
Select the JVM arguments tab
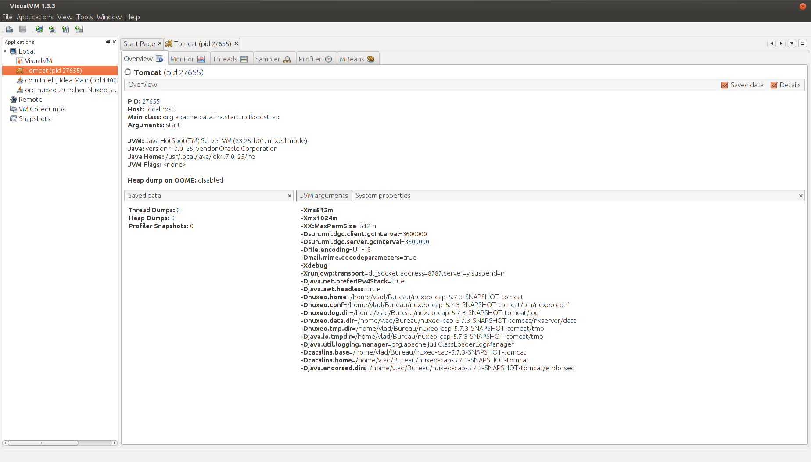(324, 196)
